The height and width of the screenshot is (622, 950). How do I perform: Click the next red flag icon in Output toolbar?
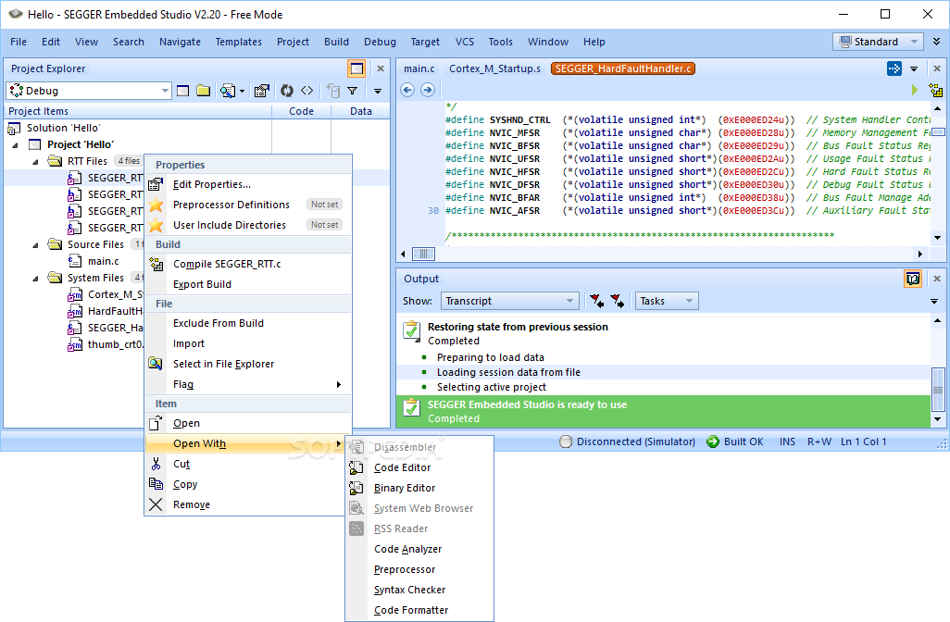point(618,301)
